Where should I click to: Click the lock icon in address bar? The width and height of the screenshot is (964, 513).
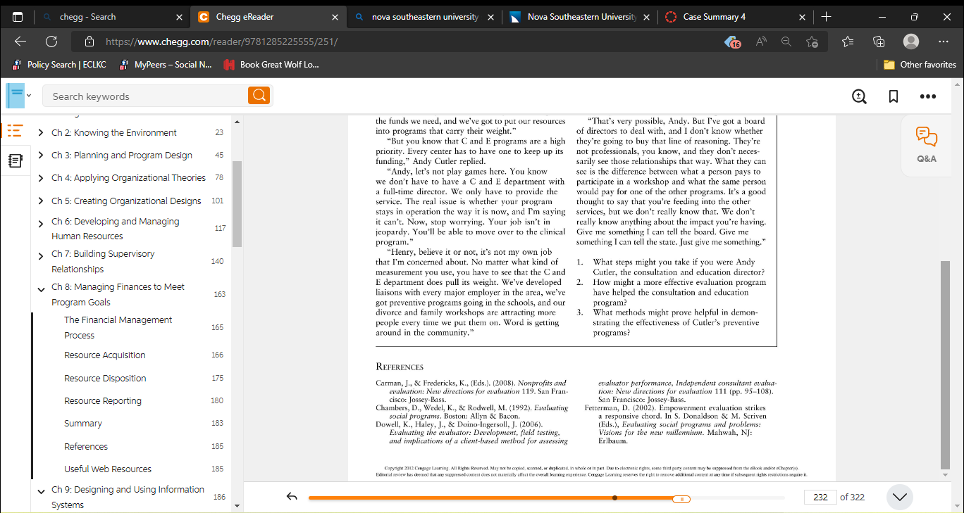(89, 42)
